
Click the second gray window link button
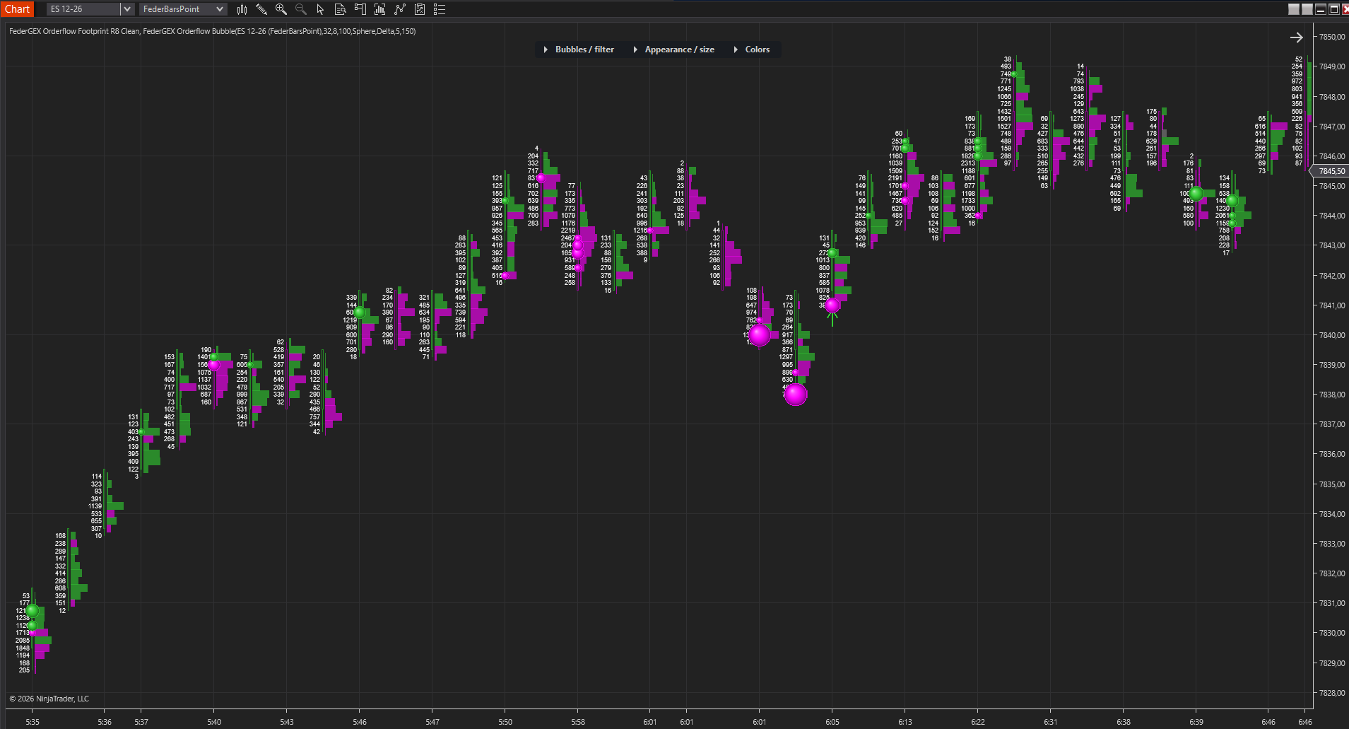coord(1307,9)
